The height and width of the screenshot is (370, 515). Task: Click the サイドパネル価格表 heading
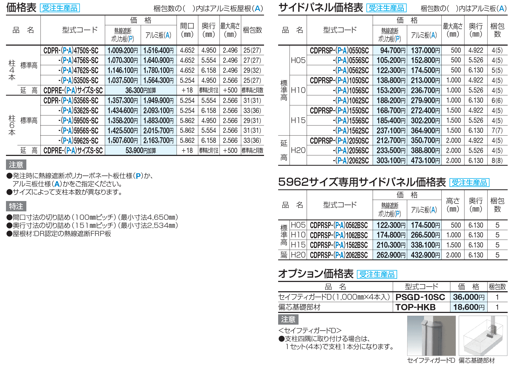[321, 8]
